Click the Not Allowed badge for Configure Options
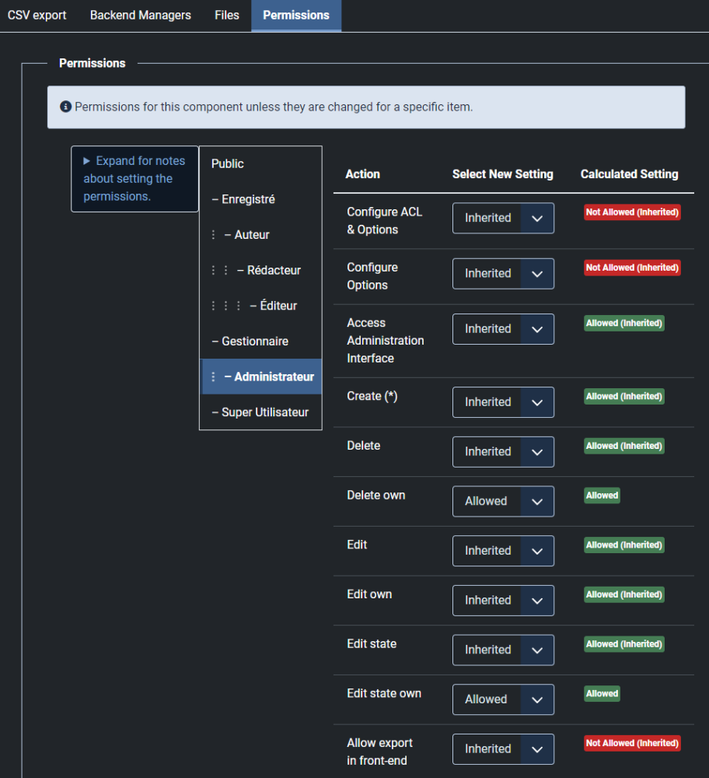 [632, 268]
